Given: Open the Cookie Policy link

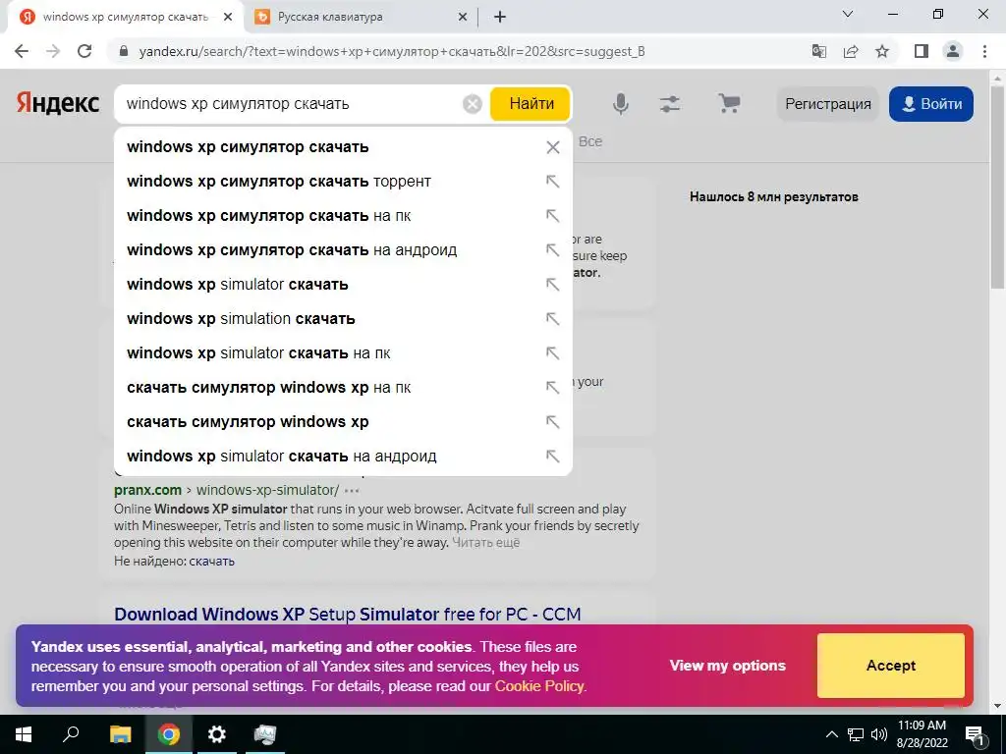Looking at the screenshot, I should [x=539, y=686].
